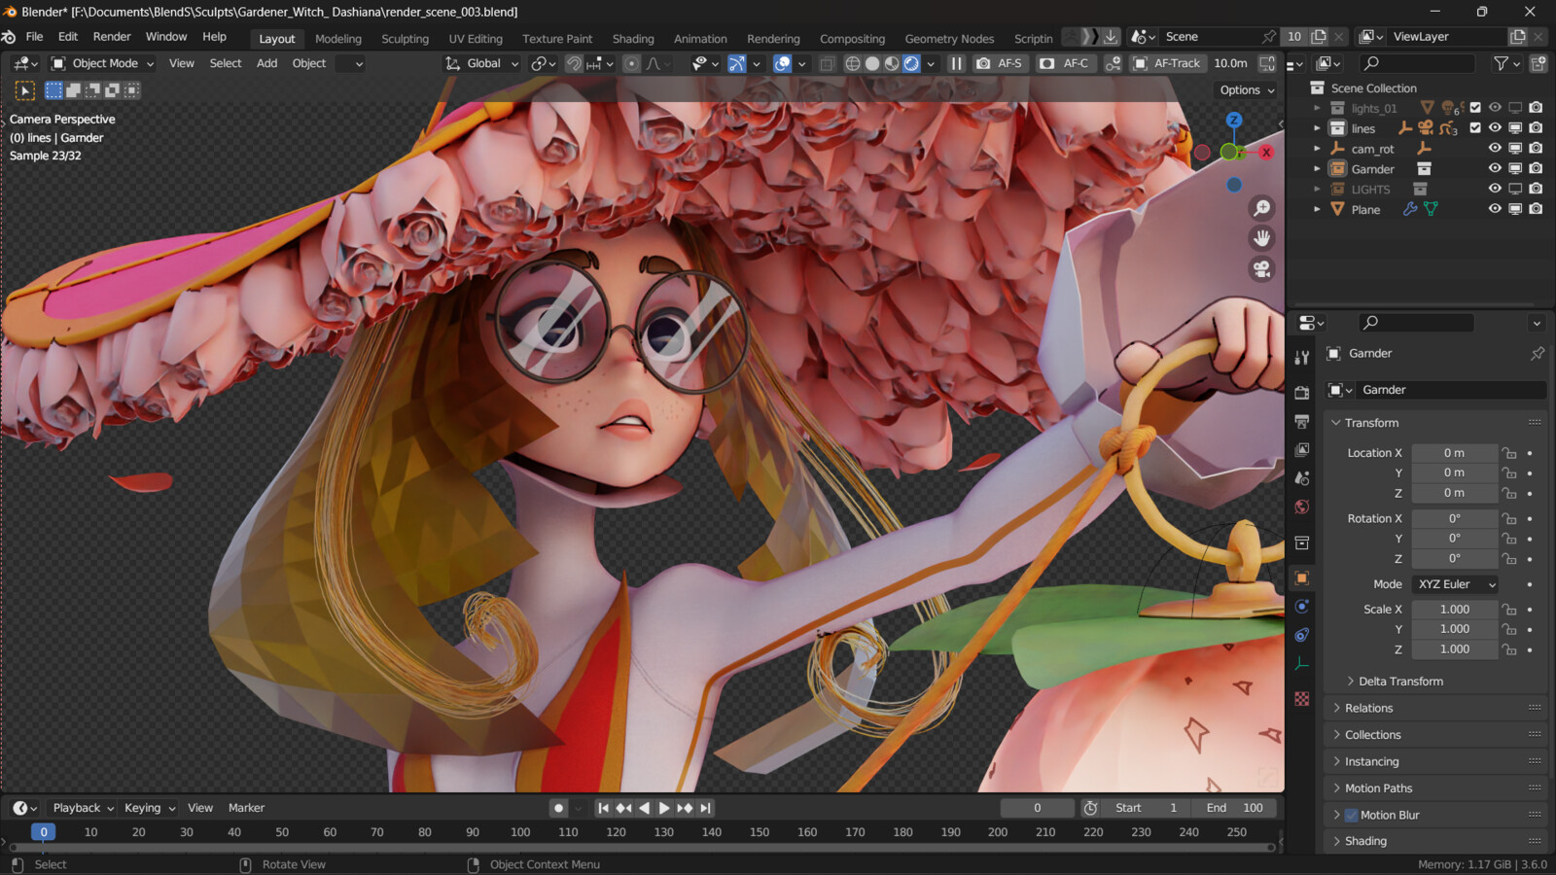Expand the Garnder collection tree row
Screen dimensions: 1556x875
tap(1317, 168)
